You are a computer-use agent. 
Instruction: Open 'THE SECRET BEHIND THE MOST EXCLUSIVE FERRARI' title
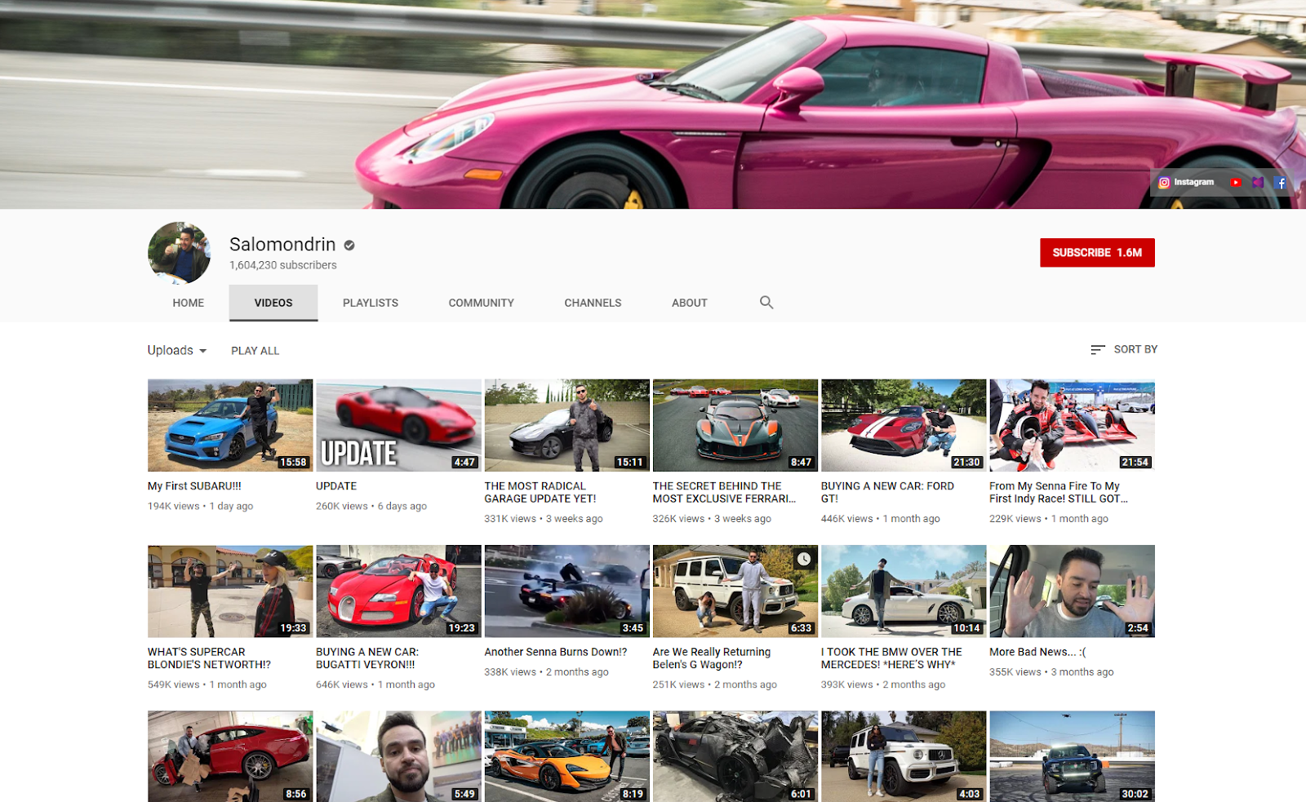click(x=724, y=492)
